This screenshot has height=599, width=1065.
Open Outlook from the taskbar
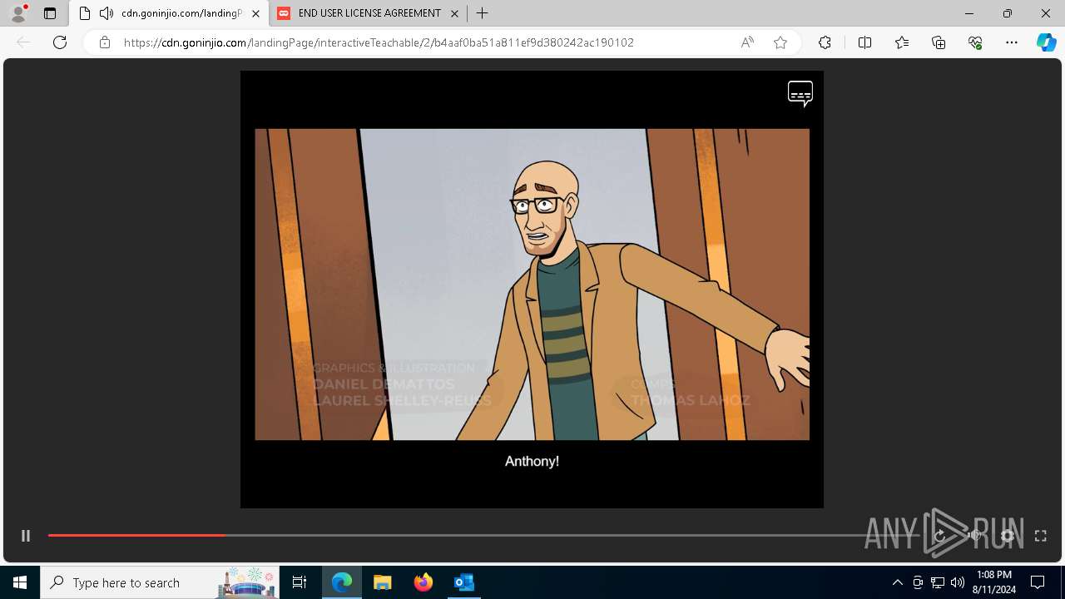[464, 582]
